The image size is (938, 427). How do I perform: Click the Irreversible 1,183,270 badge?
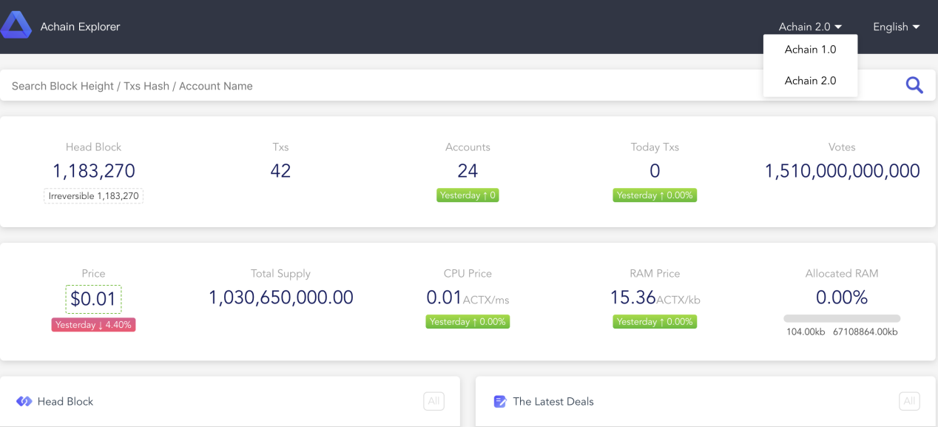93,196
